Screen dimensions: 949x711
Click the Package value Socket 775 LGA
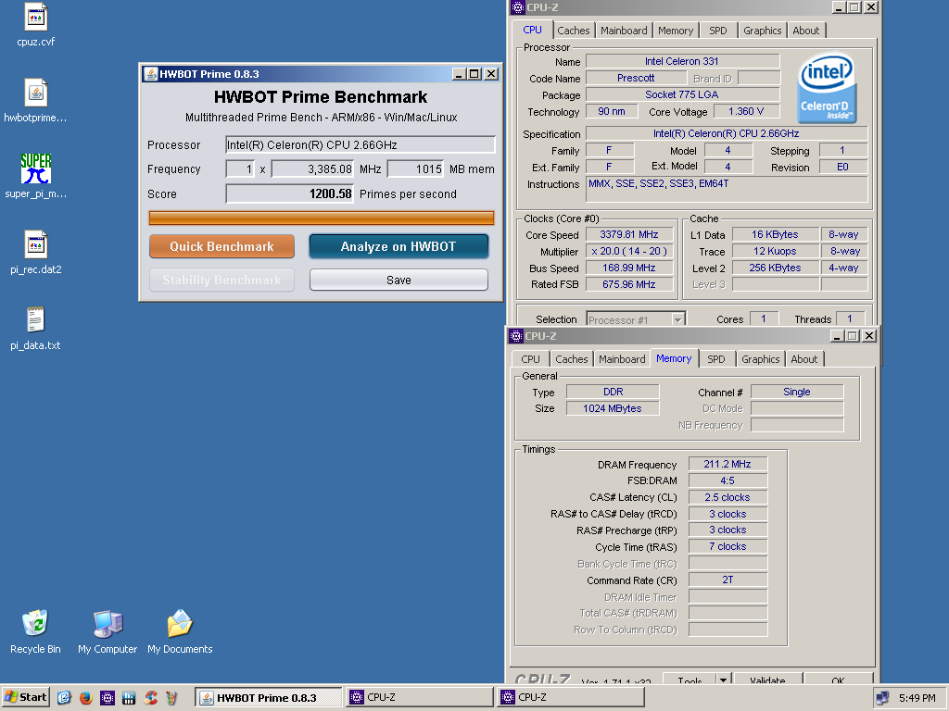[682, 94]
